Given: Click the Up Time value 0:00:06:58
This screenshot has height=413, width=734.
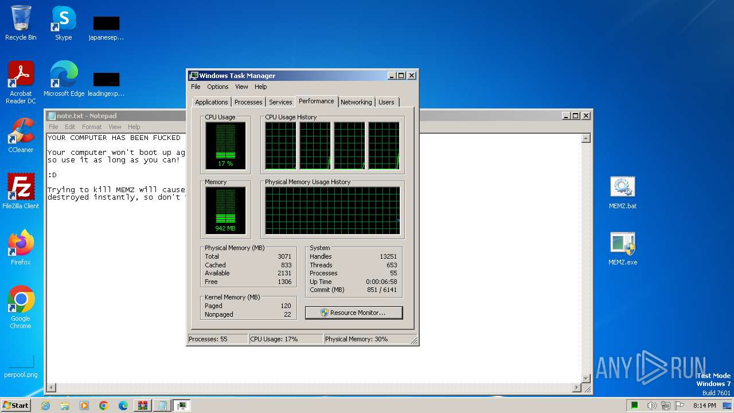Looking at the screenshot, I should click(x=381, y=282).
